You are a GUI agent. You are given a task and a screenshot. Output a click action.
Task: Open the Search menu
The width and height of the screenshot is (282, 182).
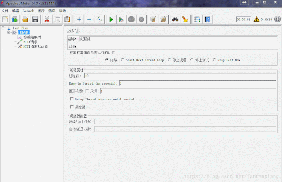[28, 11]
